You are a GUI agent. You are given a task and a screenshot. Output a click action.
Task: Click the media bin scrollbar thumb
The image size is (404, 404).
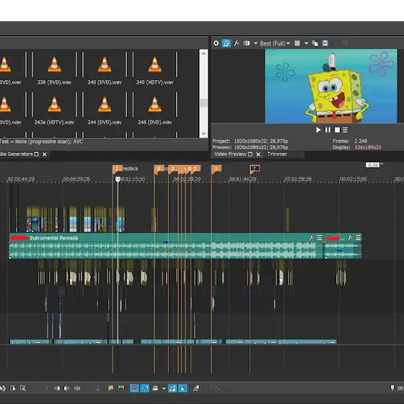[x=203, y=102]
